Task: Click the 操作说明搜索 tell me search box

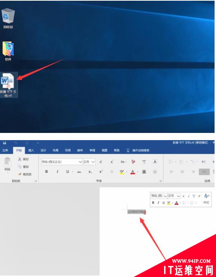Action: click(x=138, y=150)
